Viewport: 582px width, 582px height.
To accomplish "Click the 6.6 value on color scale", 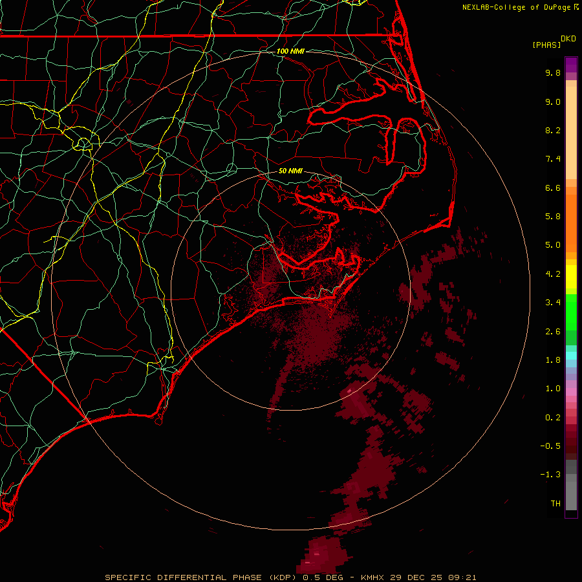I will click(553, 188).
